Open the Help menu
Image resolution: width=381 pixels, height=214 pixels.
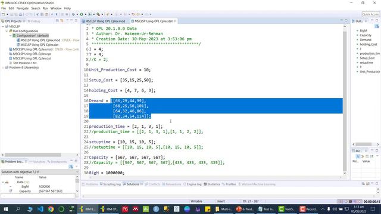pyautogui.click(x=67, y=8)
